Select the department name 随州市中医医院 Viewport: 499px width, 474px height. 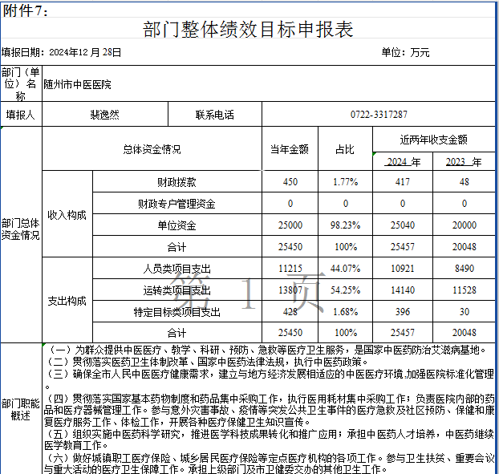pyautogui.click(x=78, y=84)
